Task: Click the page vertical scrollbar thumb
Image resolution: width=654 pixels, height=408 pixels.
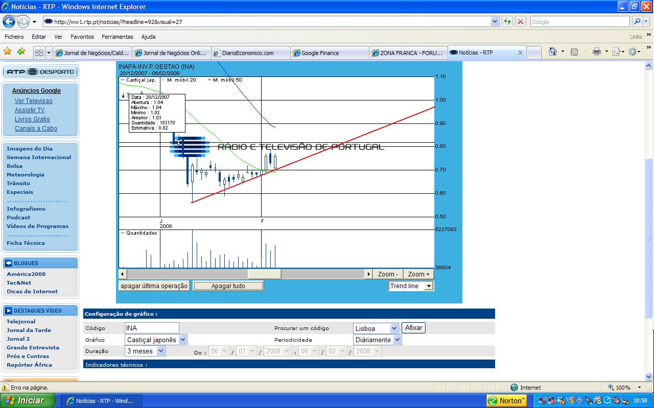Action: [x=649, y=239]
